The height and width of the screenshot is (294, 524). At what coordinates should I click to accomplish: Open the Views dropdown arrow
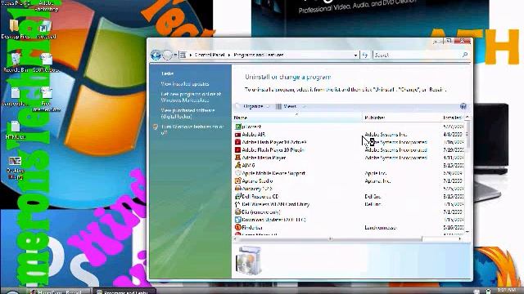[x=304, y=107]
